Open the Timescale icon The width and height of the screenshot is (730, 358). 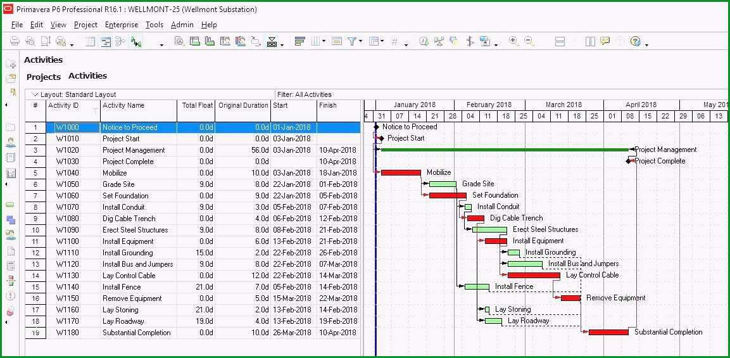(x=337, y=41)
